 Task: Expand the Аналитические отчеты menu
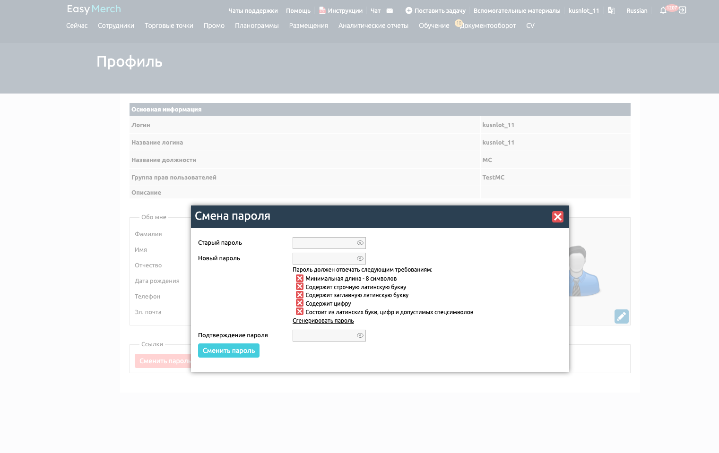pyautogui.click(x=373, y=26)
